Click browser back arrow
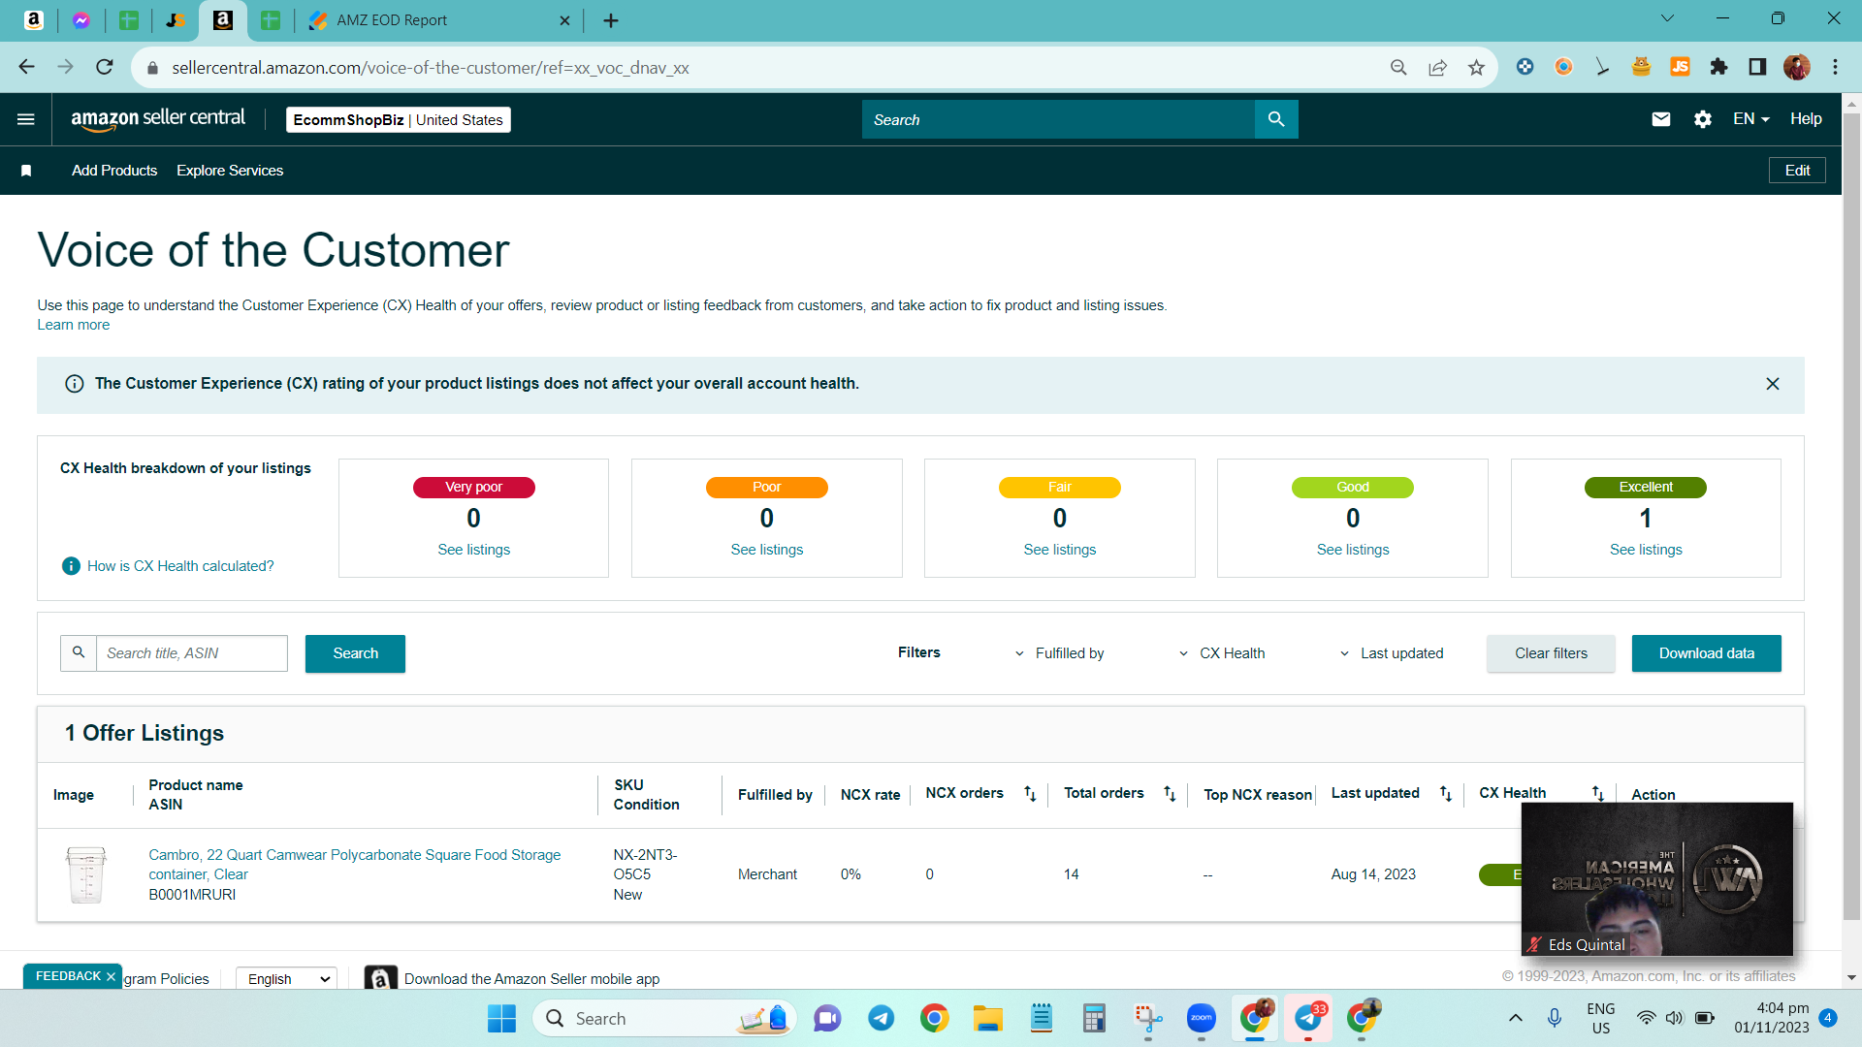Screen dimensions: 1862x1047 pos(26,67)
